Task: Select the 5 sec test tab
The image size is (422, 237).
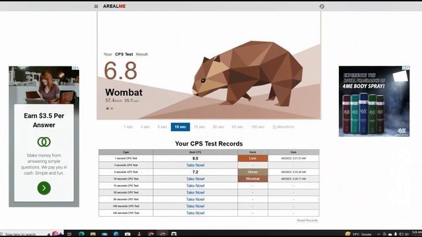Action: pos(162,127)
